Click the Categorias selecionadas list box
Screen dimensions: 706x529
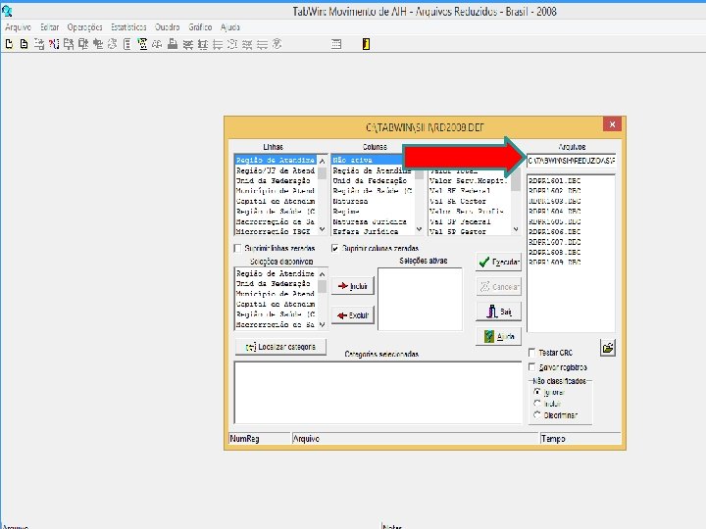[378, 392]
